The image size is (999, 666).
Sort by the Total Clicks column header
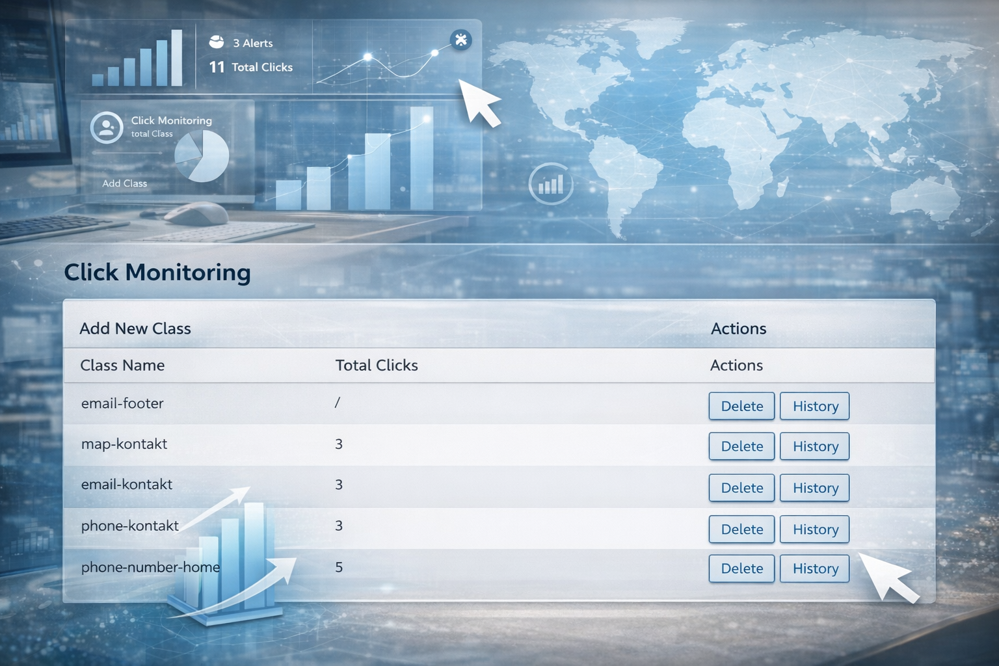377,366
